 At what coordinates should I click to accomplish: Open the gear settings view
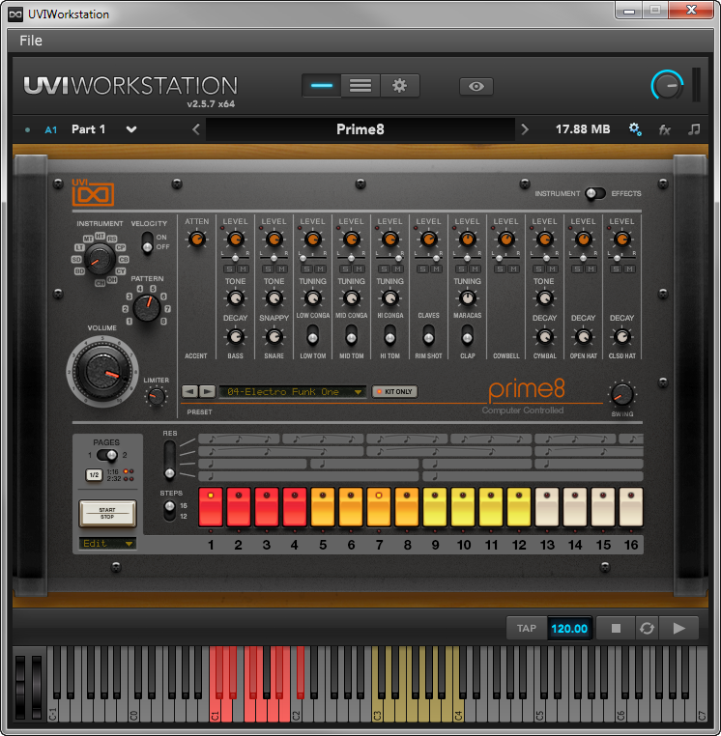(399, 86)
